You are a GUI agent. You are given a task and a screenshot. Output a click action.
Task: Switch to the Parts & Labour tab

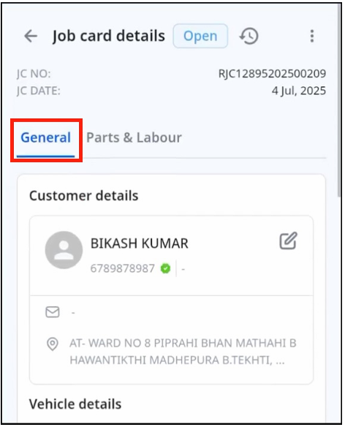pos(134,137)
